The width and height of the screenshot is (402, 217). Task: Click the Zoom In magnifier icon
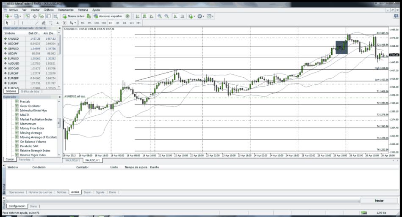pos(160,16)
